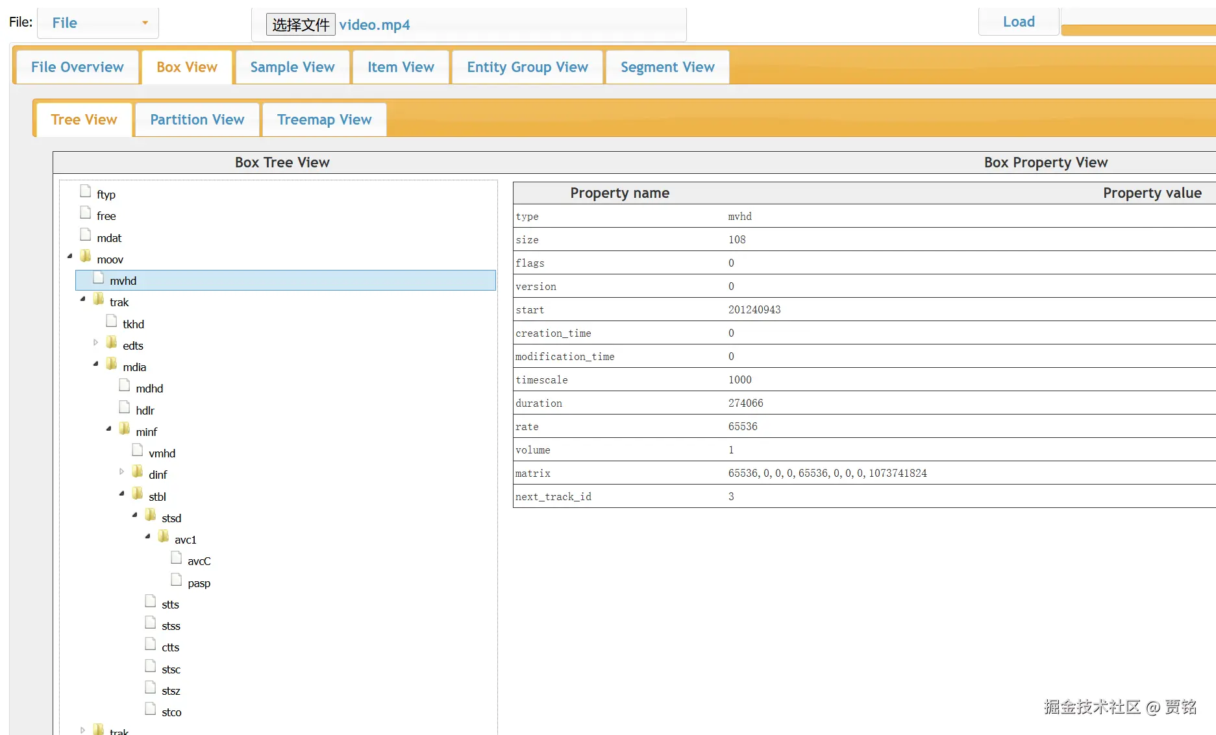
Task: Click the hdlr box file icon
Action: (x=124, y=407)
